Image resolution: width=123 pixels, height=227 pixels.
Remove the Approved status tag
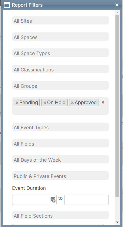[x=72, y=103]
